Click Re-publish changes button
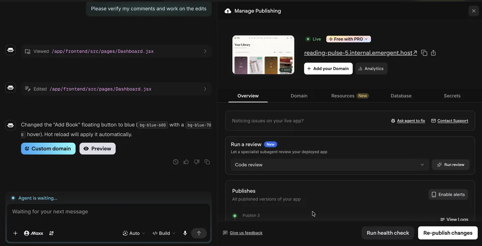 click(x=448, y=233)
